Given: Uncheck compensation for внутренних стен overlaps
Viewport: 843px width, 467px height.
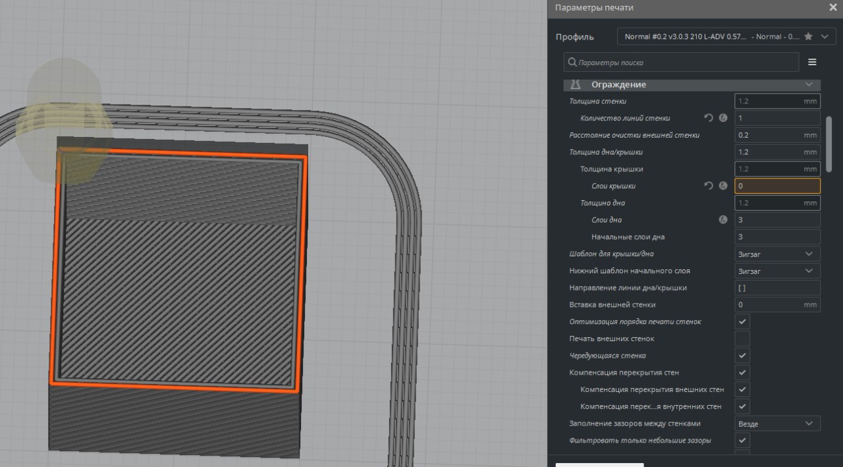Looking at the screenshot, I should 742,406.
